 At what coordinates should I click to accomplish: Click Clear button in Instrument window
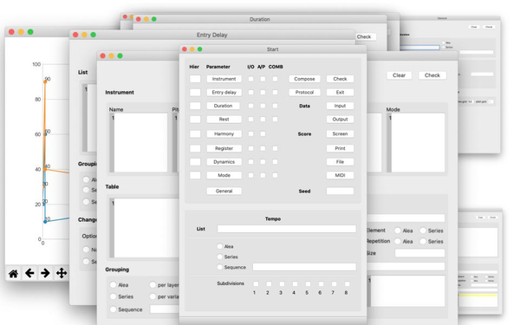click(399, 75)
